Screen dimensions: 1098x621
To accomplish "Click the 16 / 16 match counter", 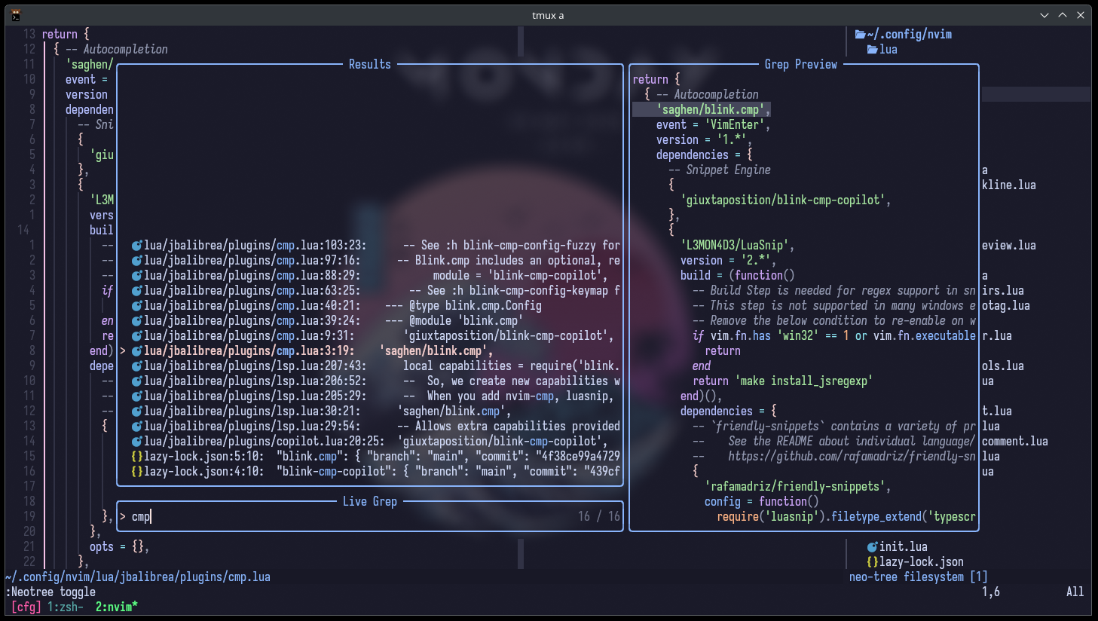I will (x=599, y=516).
